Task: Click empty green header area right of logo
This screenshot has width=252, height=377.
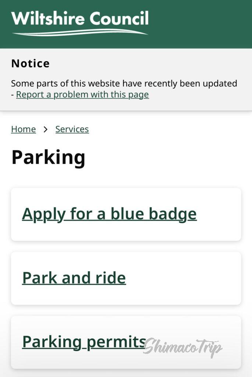Action: click(202, 22)
